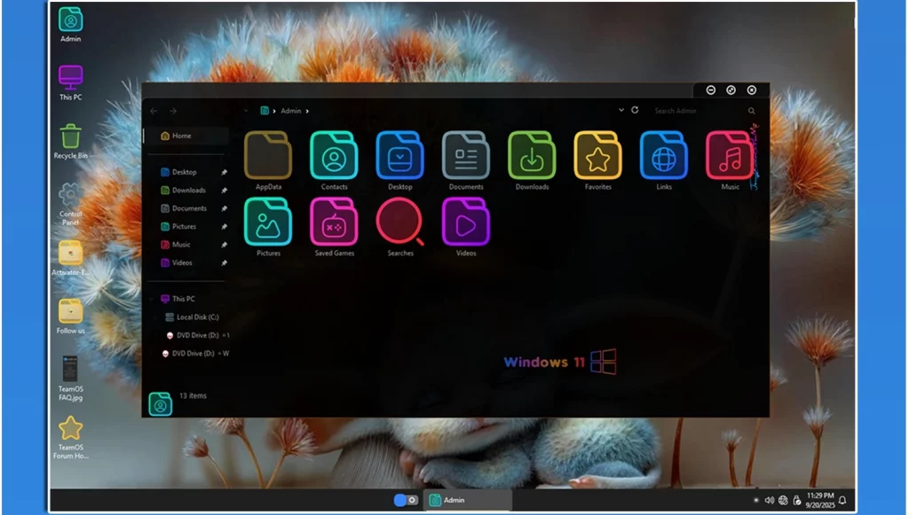Open the Searches magnifier folder

[x=399, y=222]
